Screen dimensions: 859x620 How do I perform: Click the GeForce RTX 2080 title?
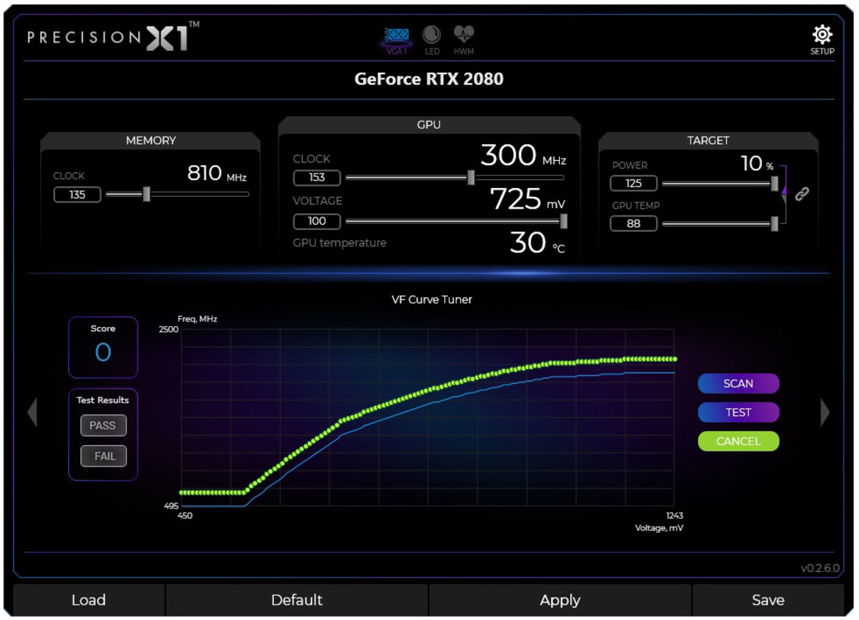coord(428,79)
